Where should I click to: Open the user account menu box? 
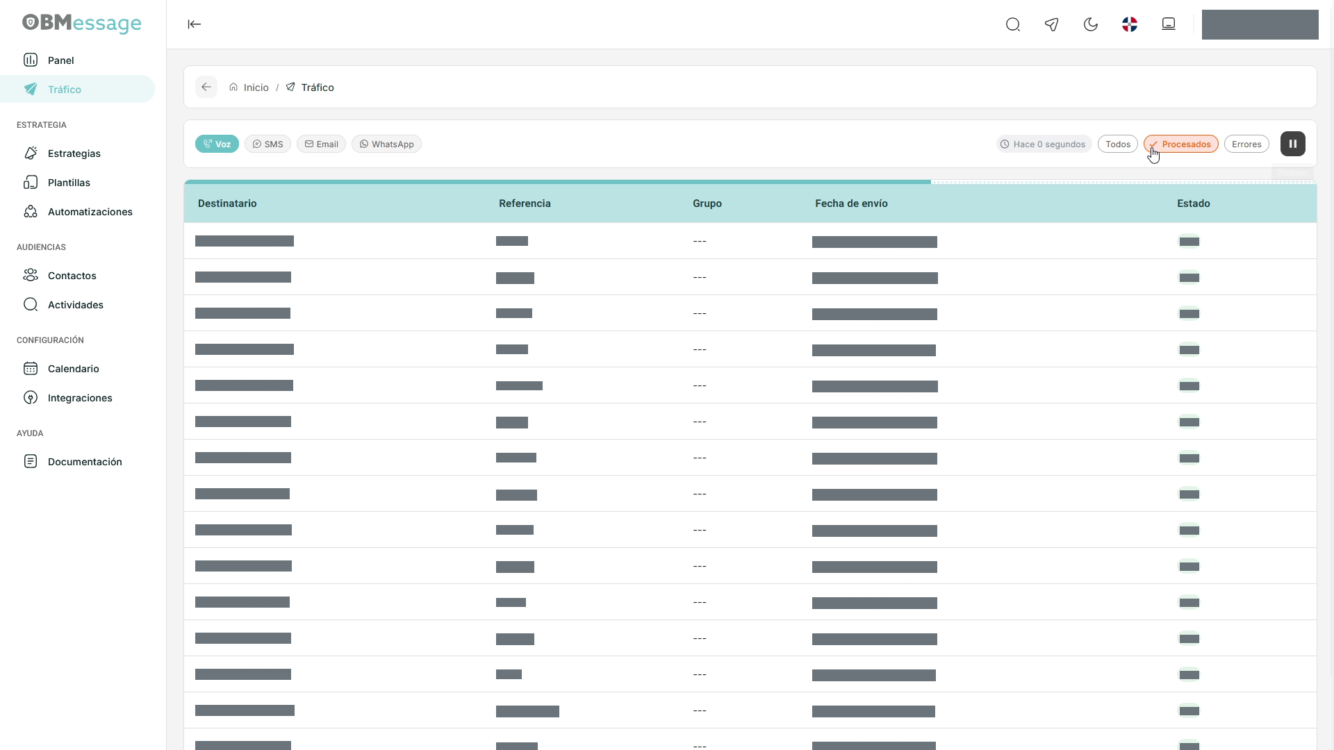[x=1260, y=25]
